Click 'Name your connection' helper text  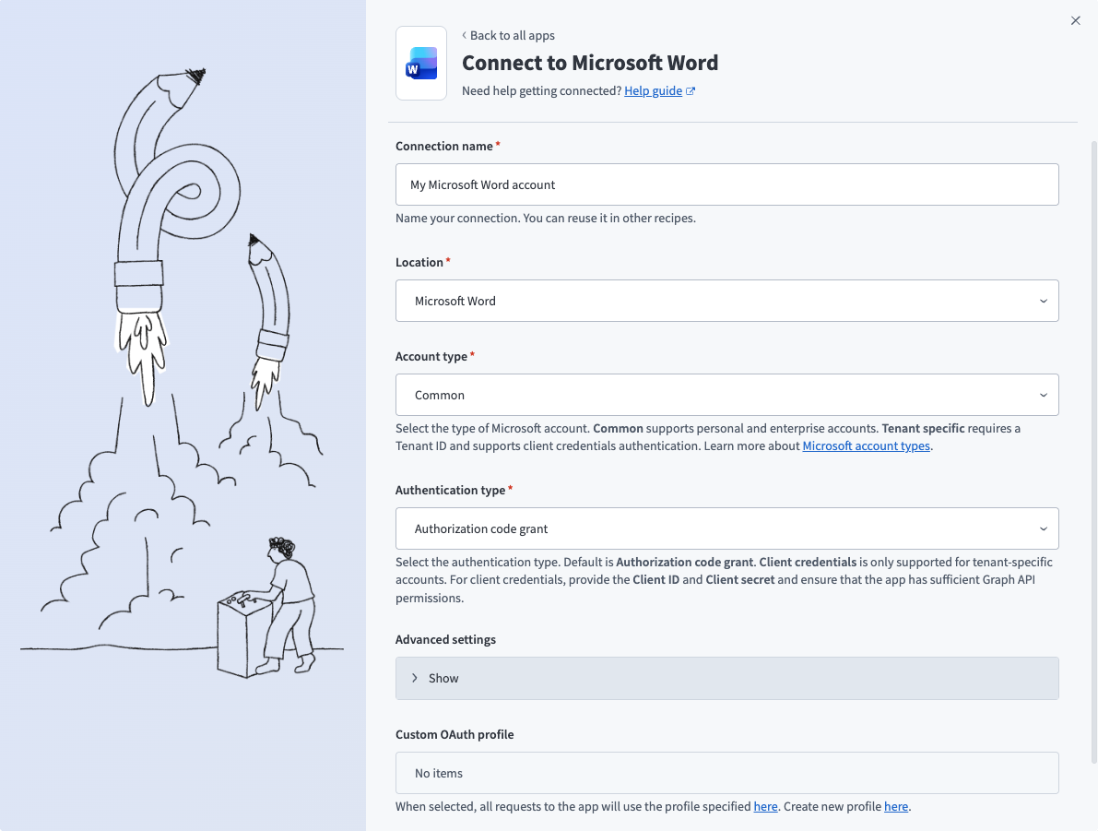pyautogui.click(x=546, y=218)
